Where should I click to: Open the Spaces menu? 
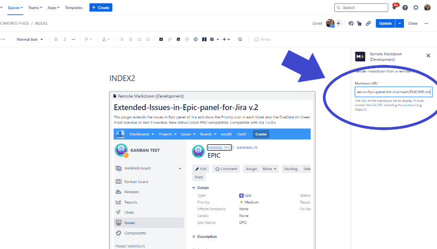pyautogui.click(x=16, y=8)
